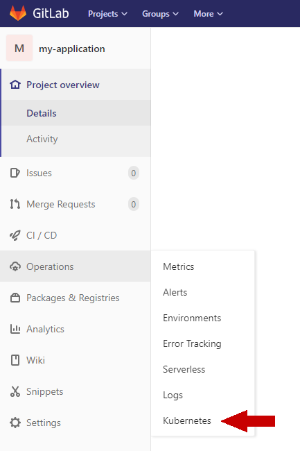
Task: Click the Analytics chart icon
Action: [15, 329]
